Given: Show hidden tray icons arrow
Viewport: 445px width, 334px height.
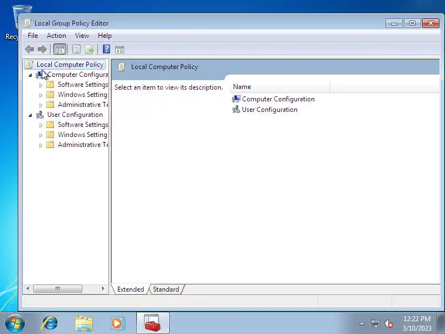Looking at the screenshot, I should (x=362, y=323).
